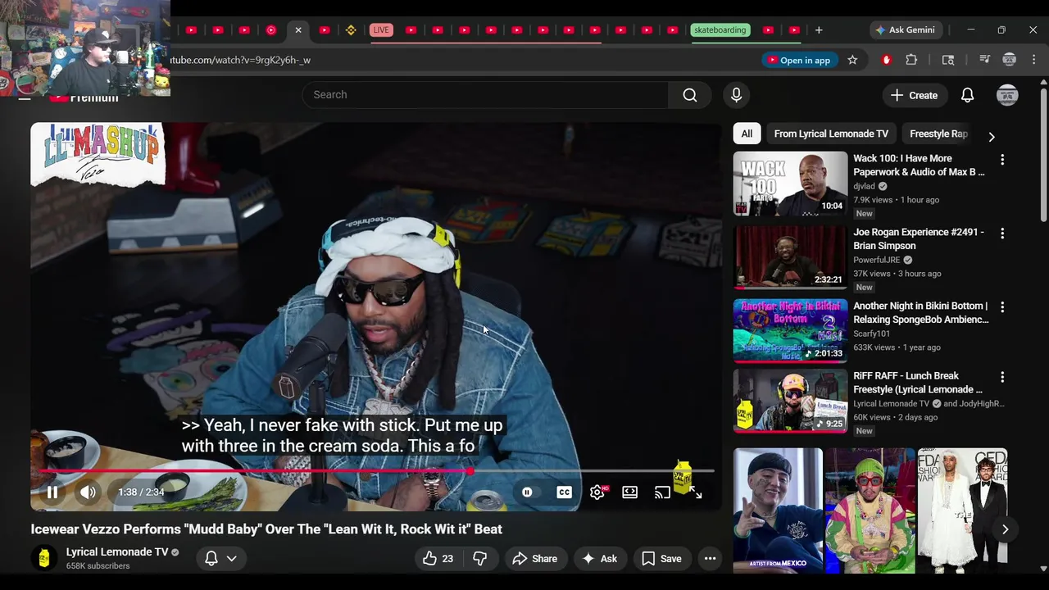Show more filter chips with right arrow
The height and width of the screenshot is (590, 1049).
tap(992, 136)
